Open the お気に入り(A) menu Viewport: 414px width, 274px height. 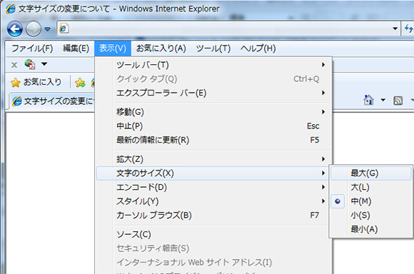[x=161, y=49]
